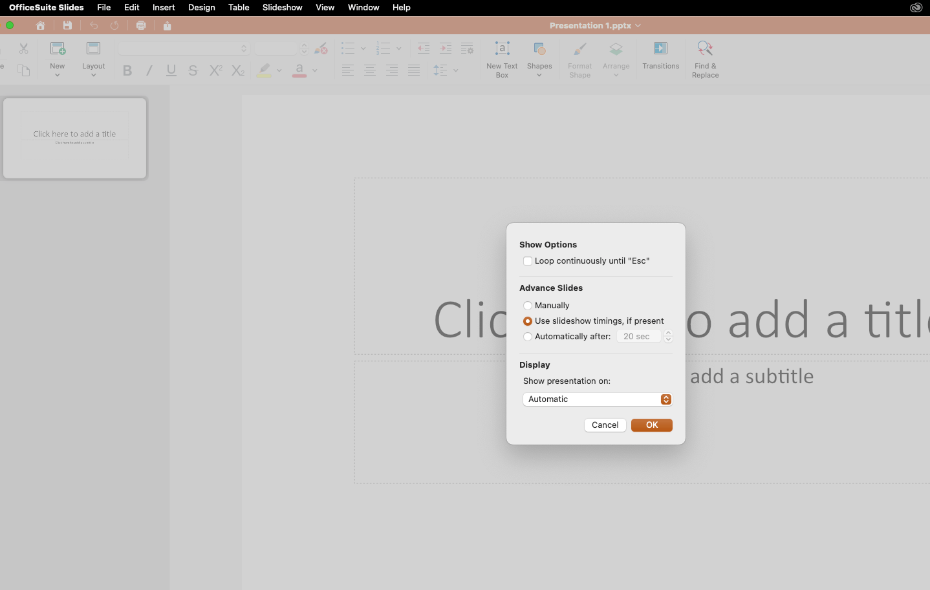Select the Manually advance option

tap(528, 305)
